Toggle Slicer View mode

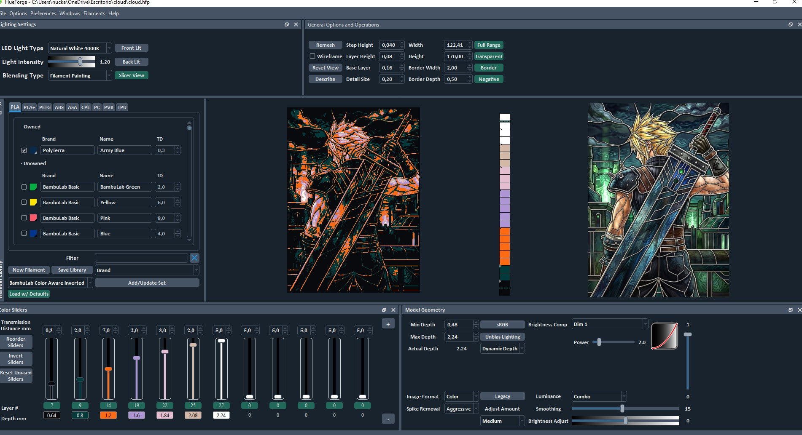coord(131,75)
